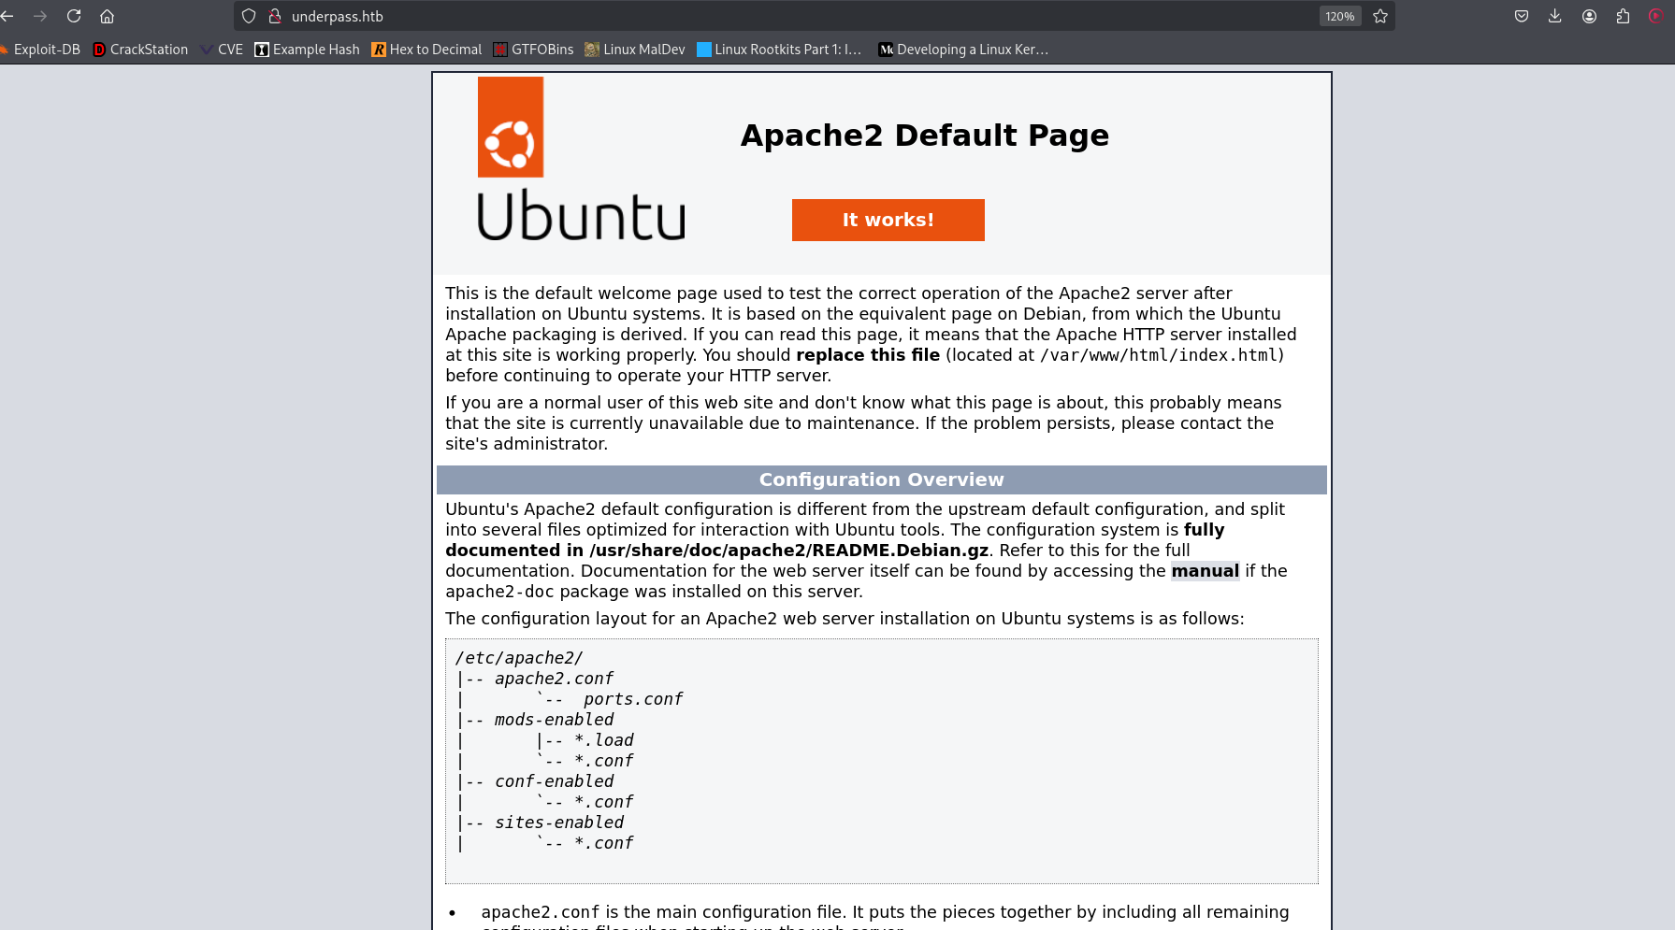Click the 'Configuration Overview' section header

tap(881, 479)
